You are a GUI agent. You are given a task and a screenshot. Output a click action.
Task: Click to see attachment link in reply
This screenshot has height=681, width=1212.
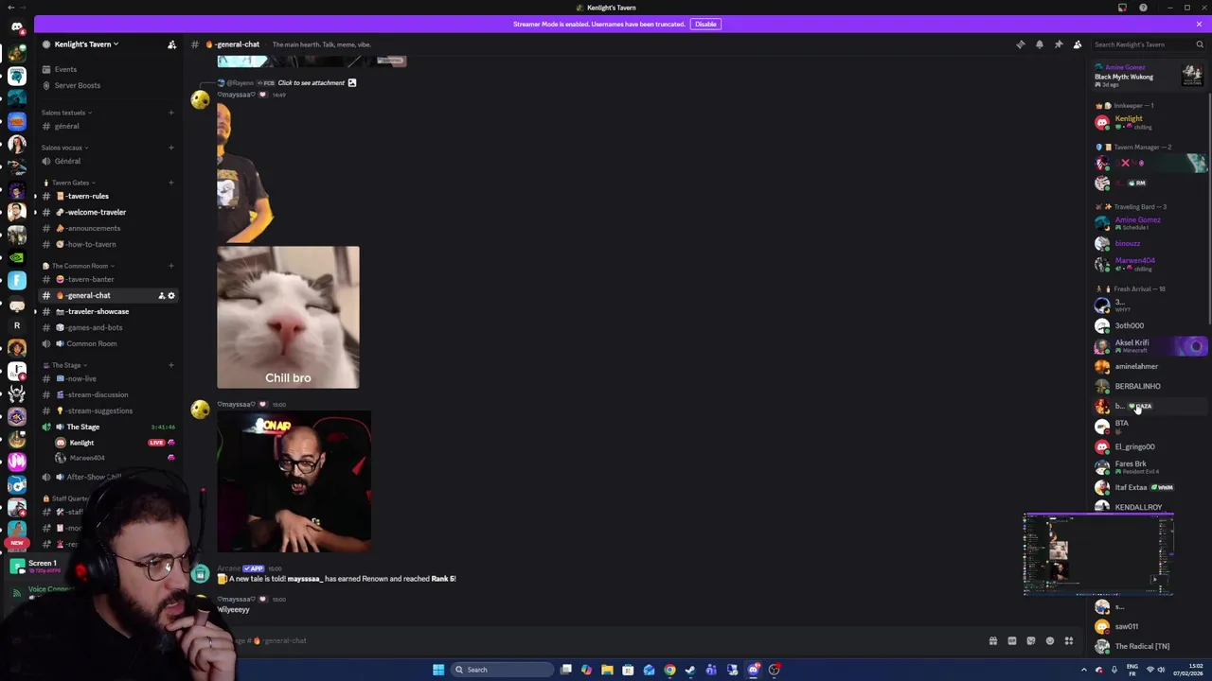point(311,82)
